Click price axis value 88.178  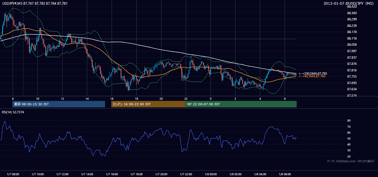pyautogui.click(x=351, y=32)
